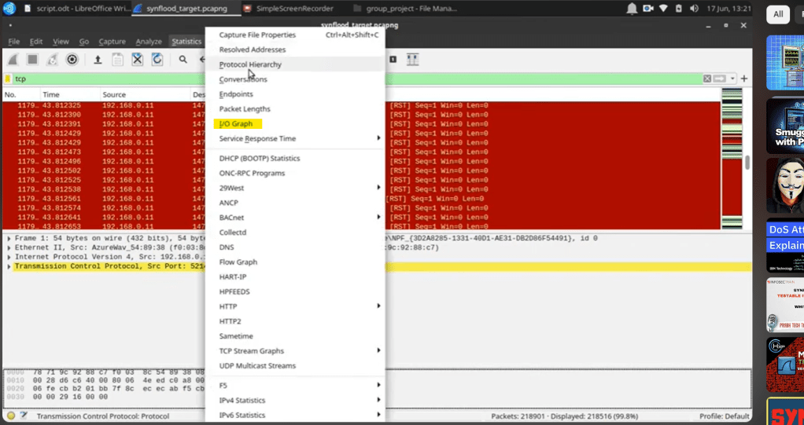Click the find packet magnifier icon
This screenshot has height=425, width=804.
coord(183,60)
